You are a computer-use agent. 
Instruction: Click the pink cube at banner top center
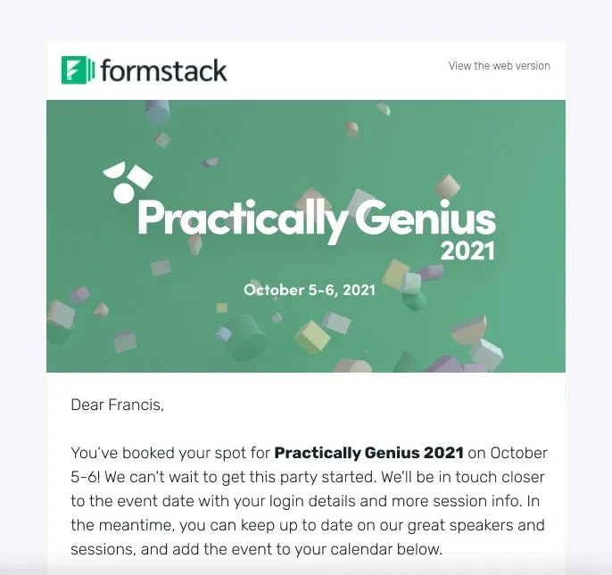(x=351, y=129)
